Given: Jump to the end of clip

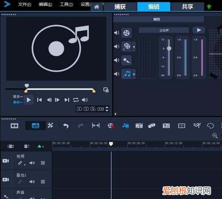Looking at the screenshot, I should [x=67, y=100].
